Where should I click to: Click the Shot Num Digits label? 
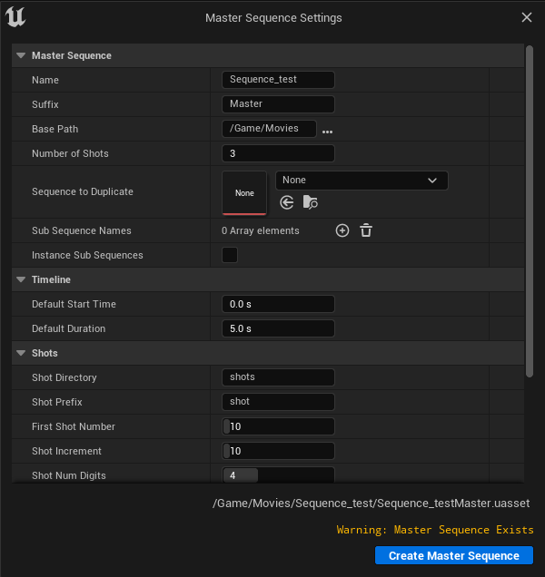69,475
